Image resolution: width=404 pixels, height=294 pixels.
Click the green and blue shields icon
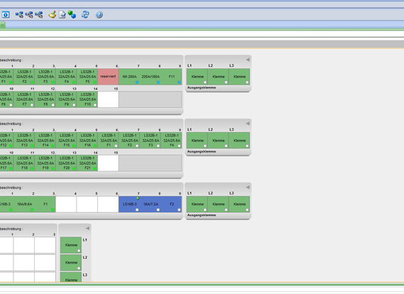coord(72,14)
